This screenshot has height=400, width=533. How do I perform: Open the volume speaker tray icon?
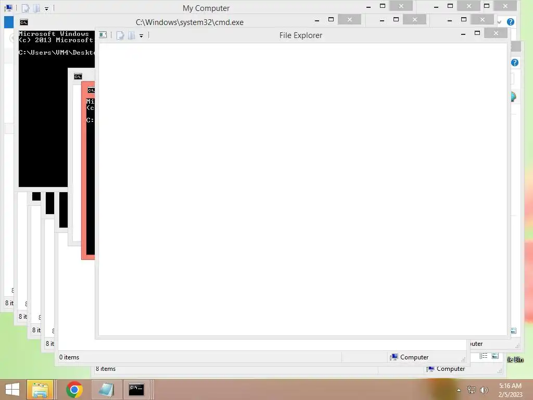484,390
